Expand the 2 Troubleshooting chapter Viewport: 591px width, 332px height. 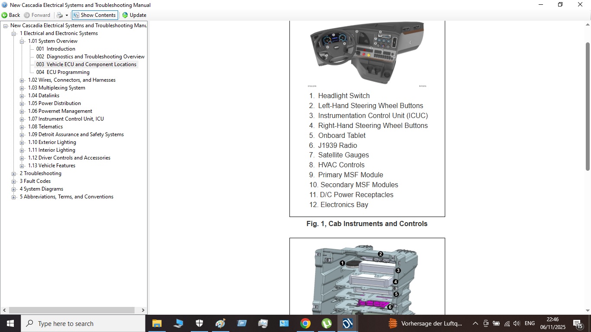coord(14,174)
